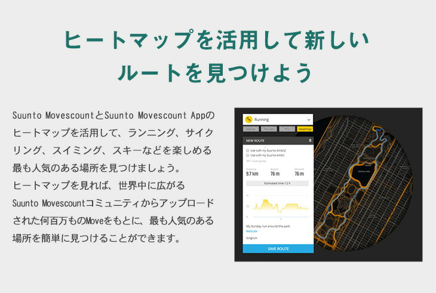Click the ルートを見つけよう heading line
This screenshot has width=436, height=293.
215,73
